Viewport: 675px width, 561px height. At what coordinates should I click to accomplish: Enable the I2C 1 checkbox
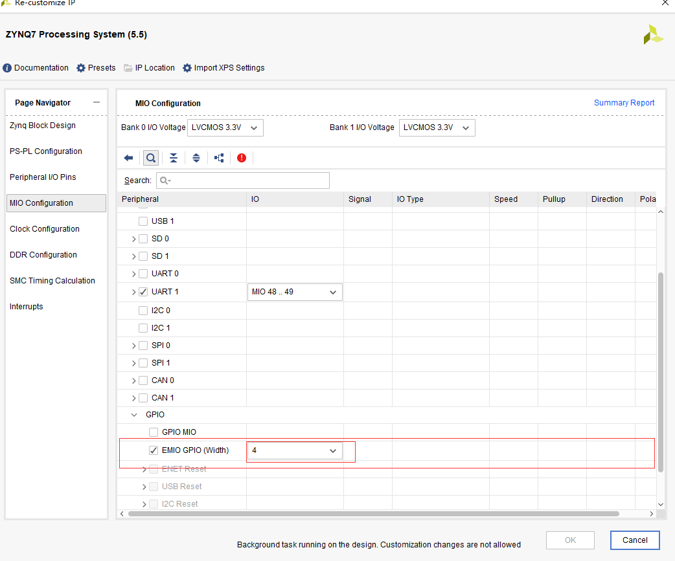[143, 328]
